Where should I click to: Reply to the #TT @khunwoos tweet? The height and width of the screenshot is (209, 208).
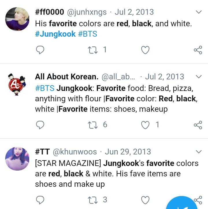click(x=40, y=200)
